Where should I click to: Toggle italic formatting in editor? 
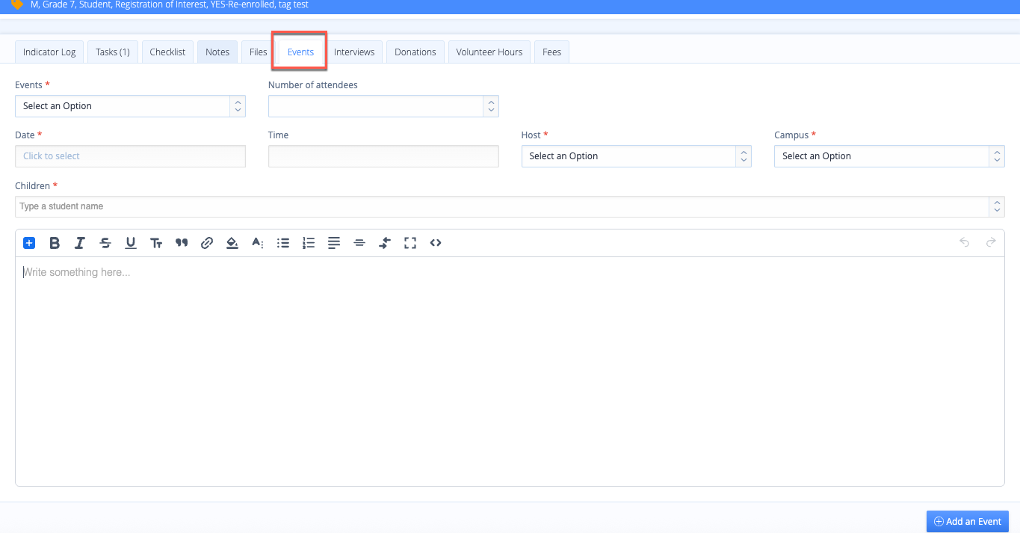[80, 243]
